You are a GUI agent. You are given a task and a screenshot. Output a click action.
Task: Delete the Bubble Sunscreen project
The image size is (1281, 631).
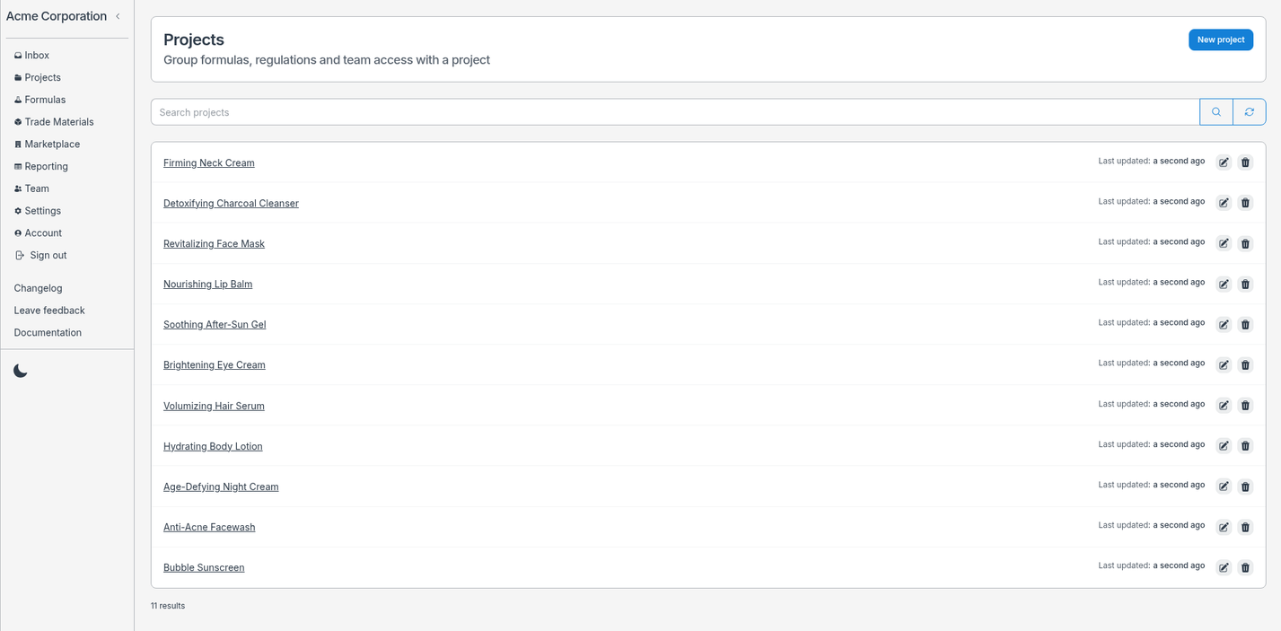point(1245,567)
